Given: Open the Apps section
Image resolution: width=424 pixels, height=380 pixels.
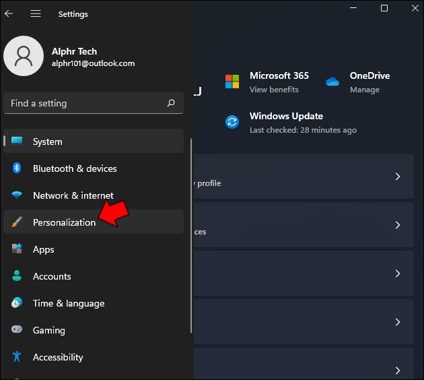Looking at the screenshot, I should pos(43,249).
